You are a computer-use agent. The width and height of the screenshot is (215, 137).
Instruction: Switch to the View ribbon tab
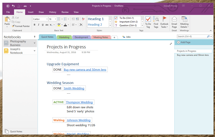(x=76, y=12)
